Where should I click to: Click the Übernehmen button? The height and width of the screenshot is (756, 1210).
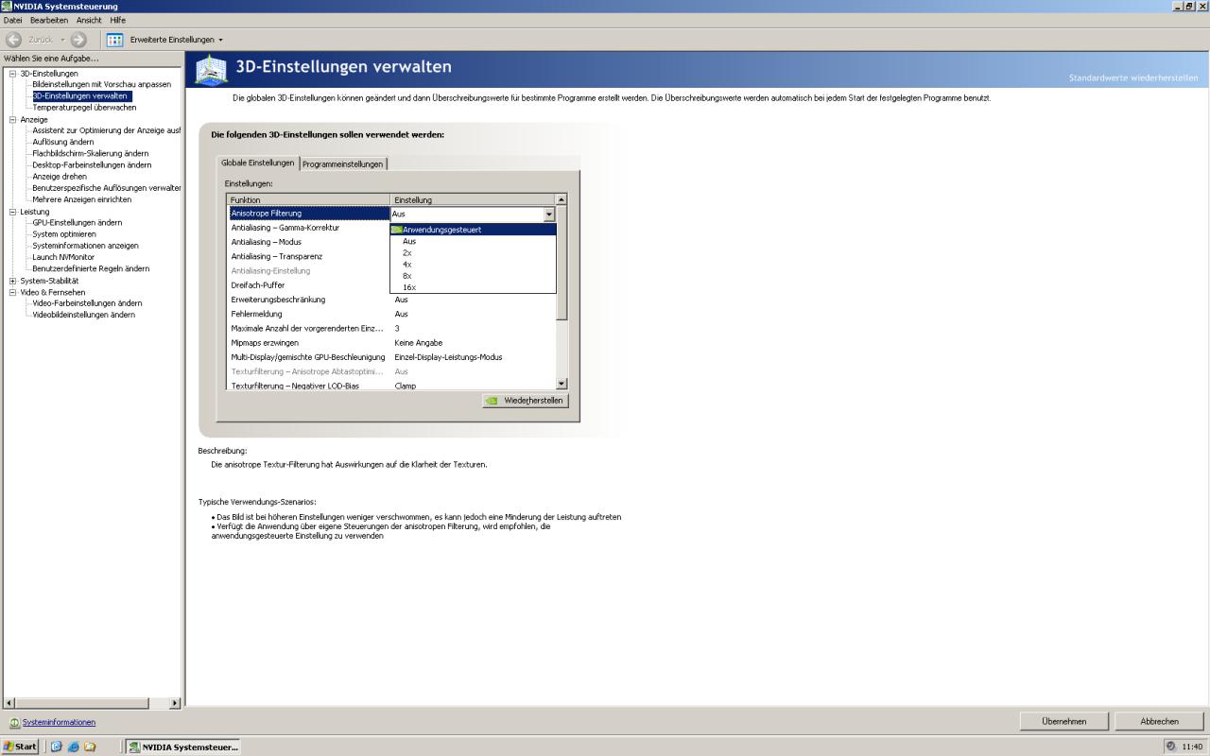(x=1063, y=721)
